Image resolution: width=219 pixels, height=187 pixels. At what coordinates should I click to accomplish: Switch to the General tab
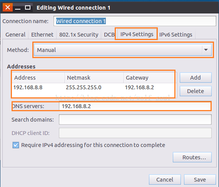(x=15, y=35)
